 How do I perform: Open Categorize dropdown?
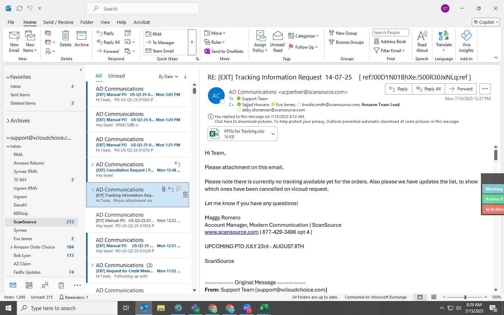point(303,36)
